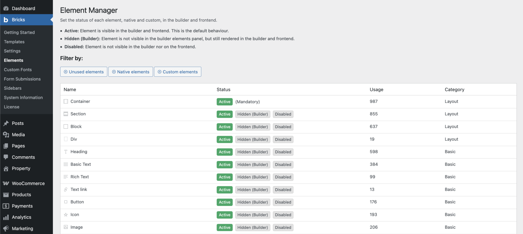Open the Templates menu item
The width and height of the screenshot is (523, 234).
(x=14, y=42)
